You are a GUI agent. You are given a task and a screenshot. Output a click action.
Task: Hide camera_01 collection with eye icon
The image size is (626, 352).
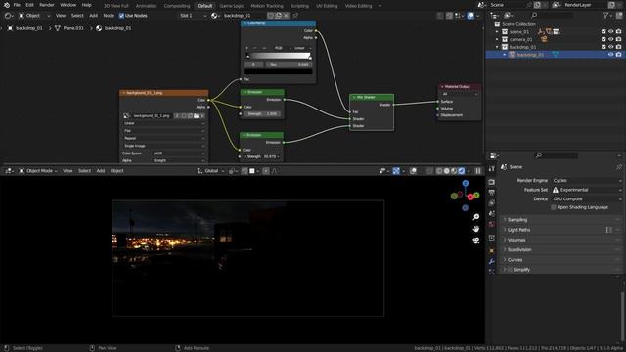click(610, 39)
